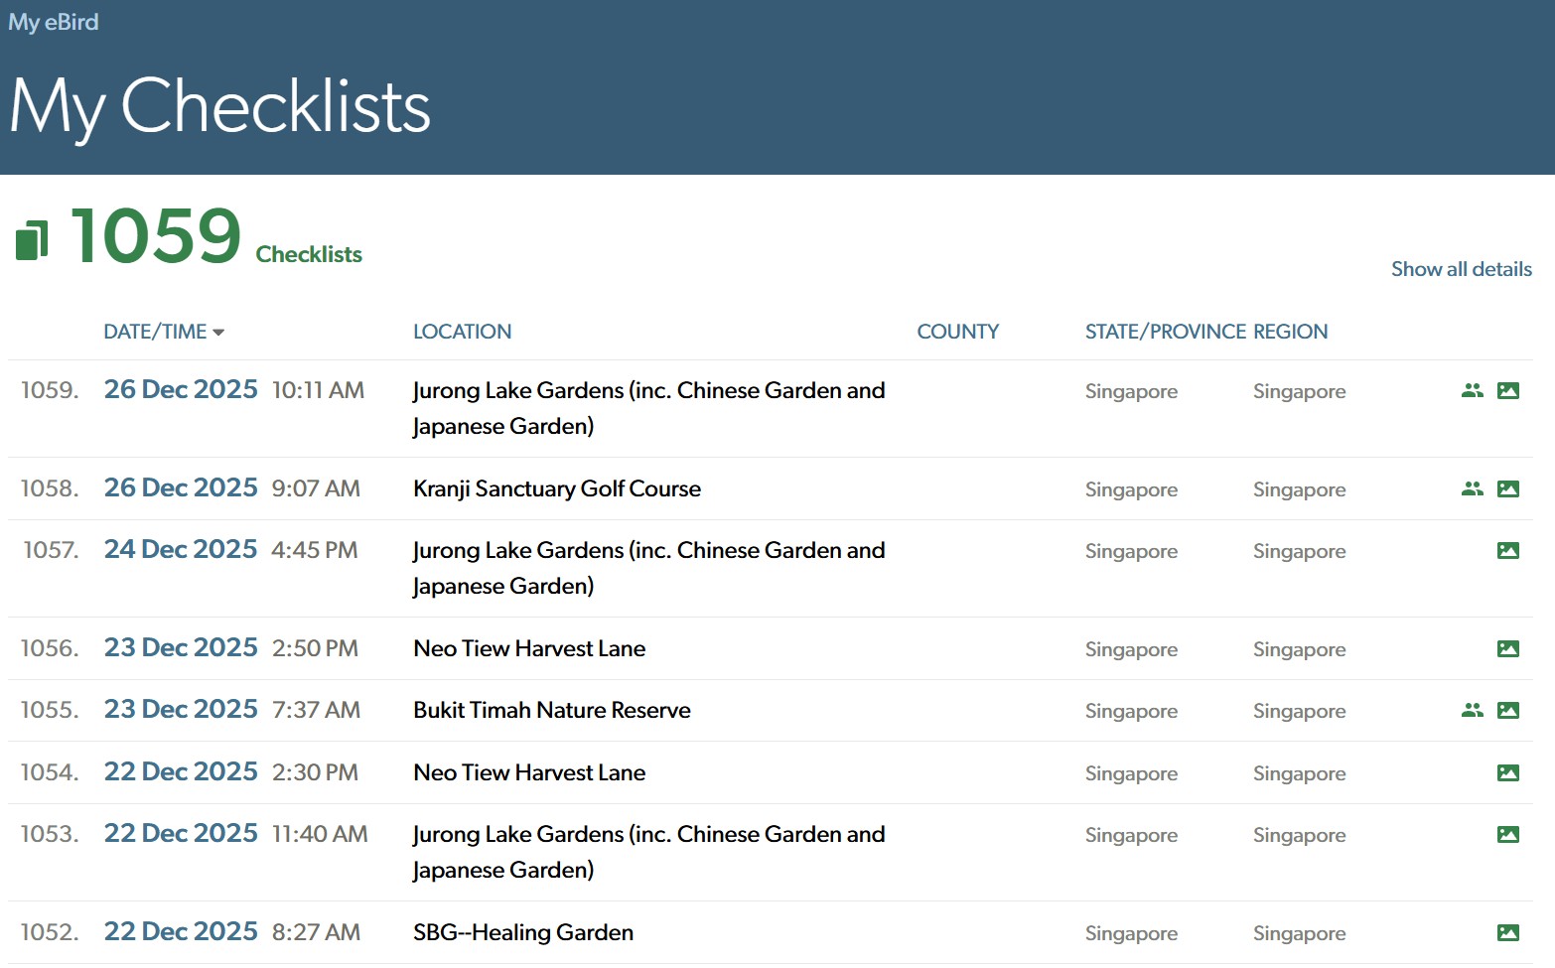Screen dimensions: 1555x968
Task: Open the 23 Dec 2025 7:37 AM checklist
Action: click(181, 710)
